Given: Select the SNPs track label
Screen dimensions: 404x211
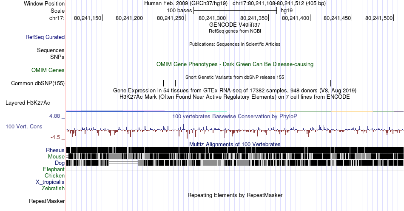Looking at the screenshot, I should click(57, 57).
